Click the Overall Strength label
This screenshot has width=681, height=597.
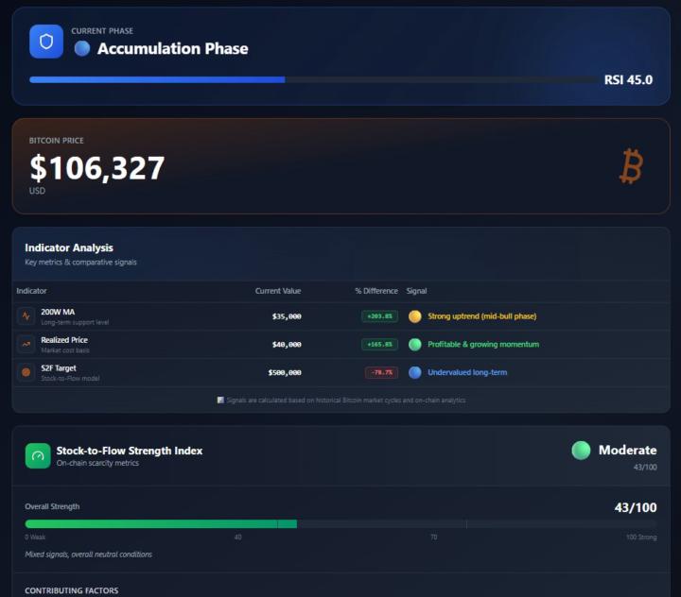click(x=52, y=506)
